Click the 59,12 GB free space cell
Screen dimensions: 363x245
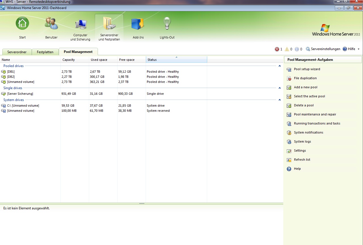125,72
